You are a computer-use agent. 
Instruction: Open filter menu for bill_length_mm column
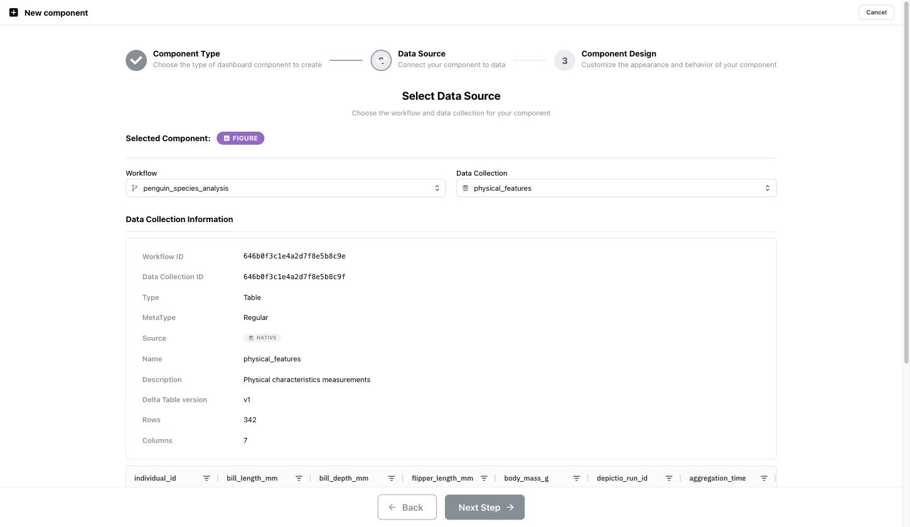[299, 478]
